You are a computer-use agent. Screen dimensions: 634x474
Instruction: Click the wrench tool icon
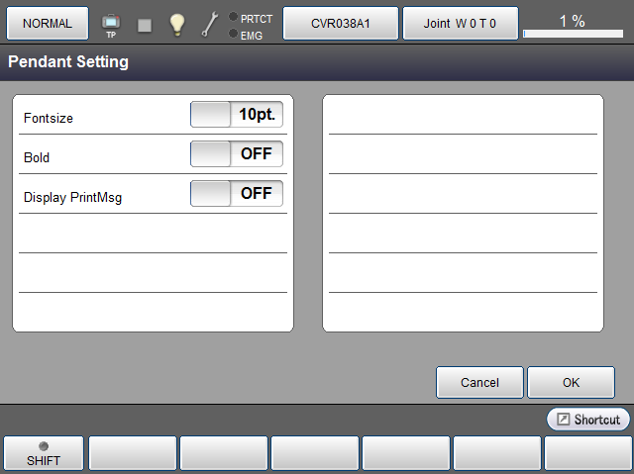(209, 24)
